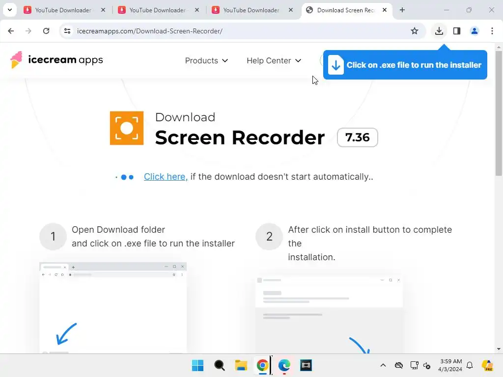
Task: Minimize the Chrome window
Action: (446, 10)
